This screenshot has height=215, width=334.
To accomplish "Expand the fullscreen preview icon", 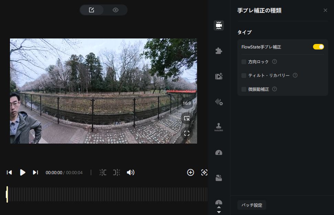I will pyautogui.click(x=187, y=133).
